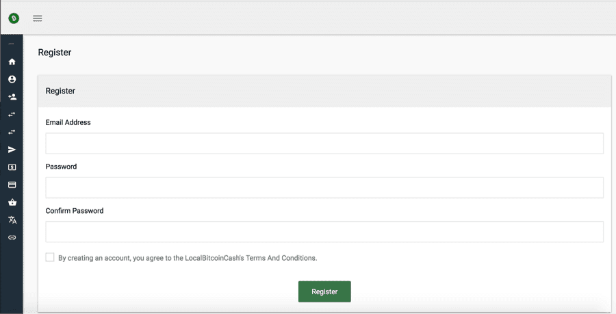Click into the Password field
Screen dimensions: 616x314
pyautogui.click(x=324, y=188)
